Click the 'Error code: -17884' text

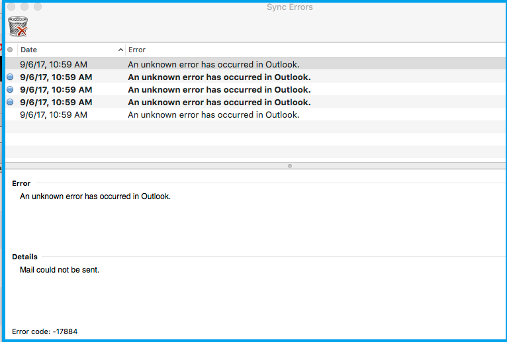[44, 331]
